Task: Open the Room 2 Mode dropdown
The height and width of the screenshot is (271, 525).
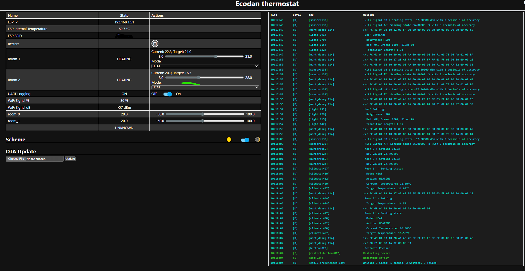Action: point(205,87)
